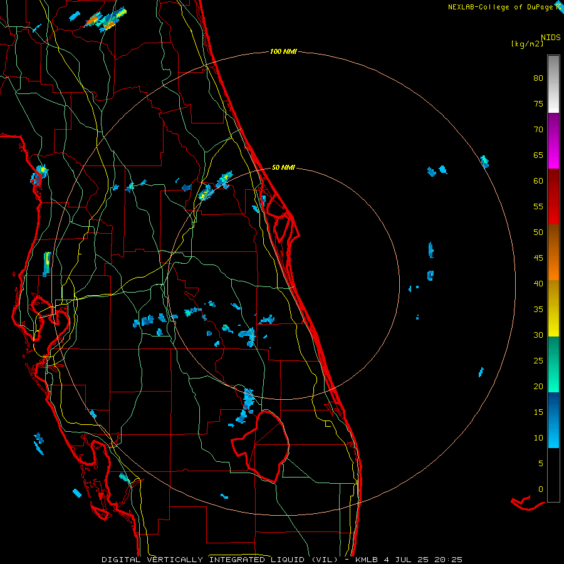Pick the magenta segment of the VIL color bar
This screenshot has width=564, height=564.
click(553, 141)
